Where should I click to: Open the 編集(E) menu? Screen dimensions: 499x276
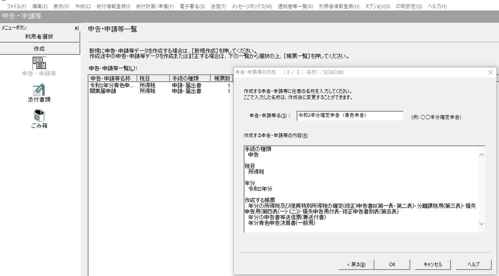[40, 6]
